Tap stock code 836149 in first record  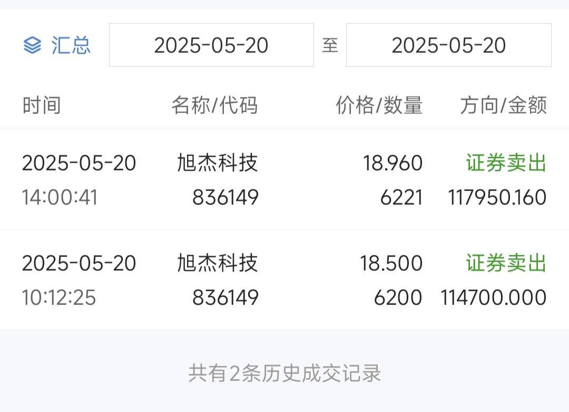(225, 198)
